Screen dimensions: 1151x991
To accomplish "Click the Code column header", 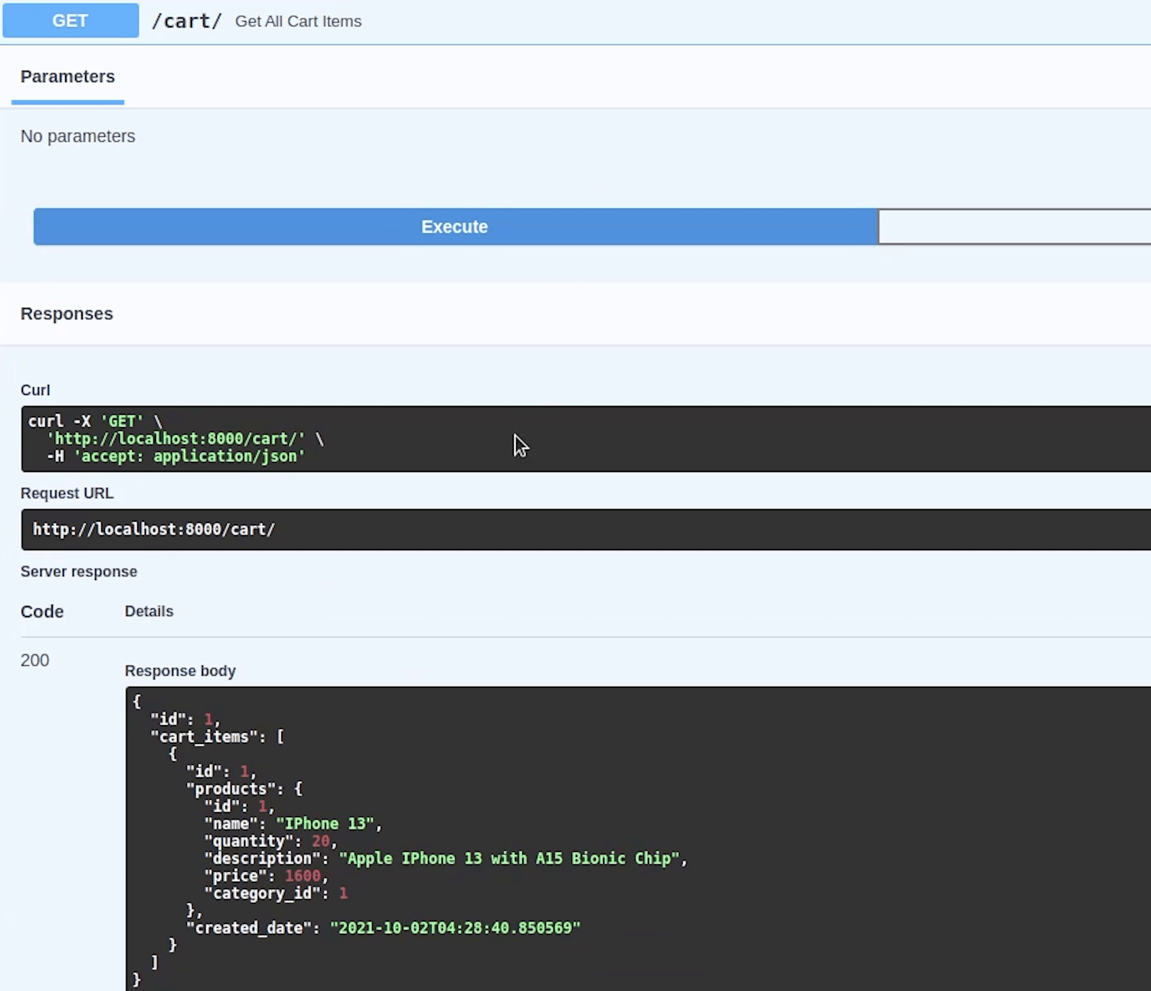I will (42, 612).
